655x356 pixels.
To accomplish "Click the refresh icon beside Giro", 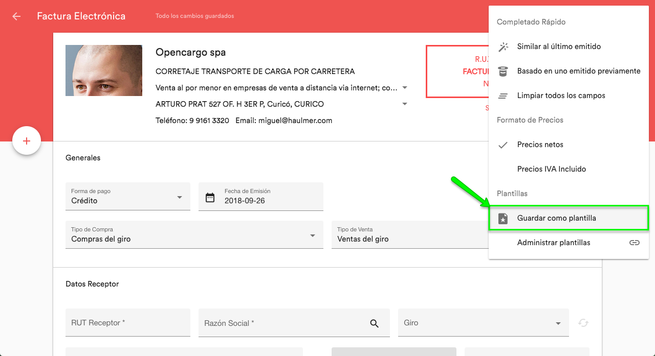I will (x=583, y=323).
